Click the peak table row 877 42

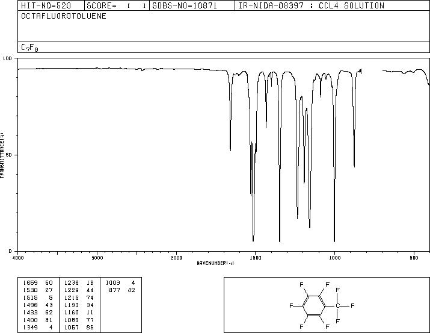[122, 290]
